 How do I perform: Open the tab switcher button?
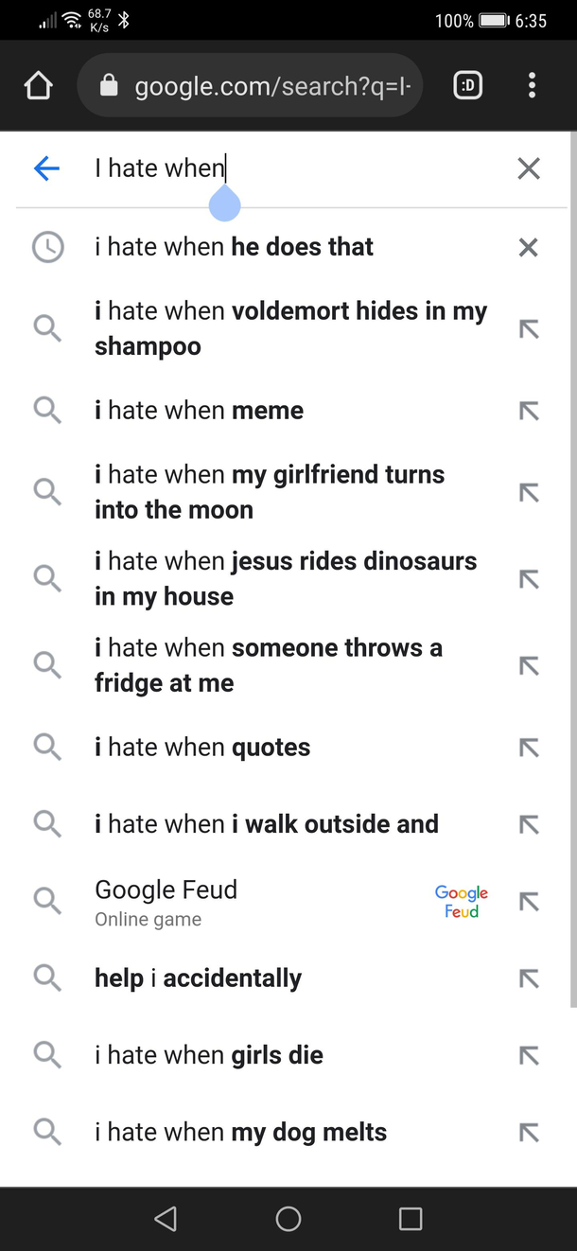click(x=467, y=86)
